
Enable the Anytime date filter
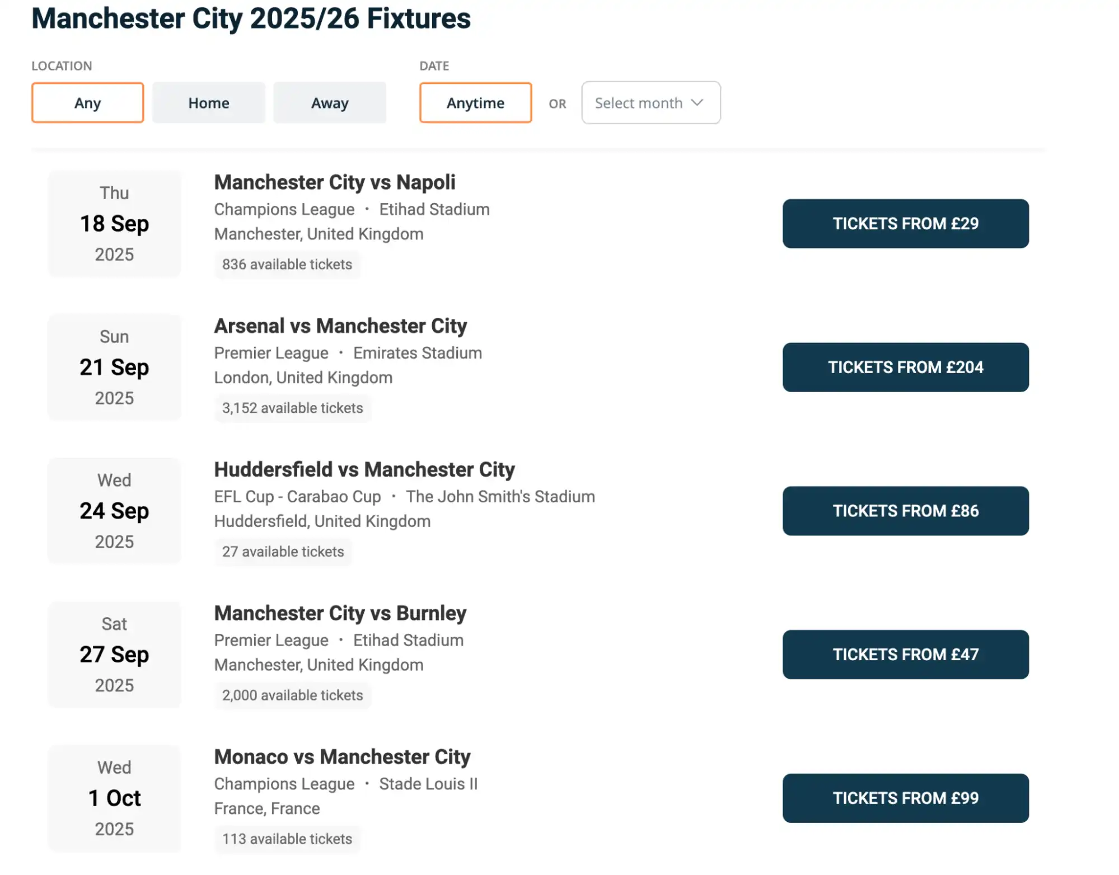pyautogui.click(x=475, y=102)
